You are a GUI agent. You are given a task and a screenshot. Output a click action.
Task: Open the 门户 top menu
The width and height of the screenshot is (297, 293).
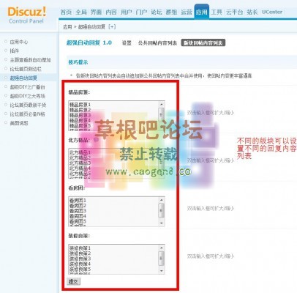pos(141,12)
